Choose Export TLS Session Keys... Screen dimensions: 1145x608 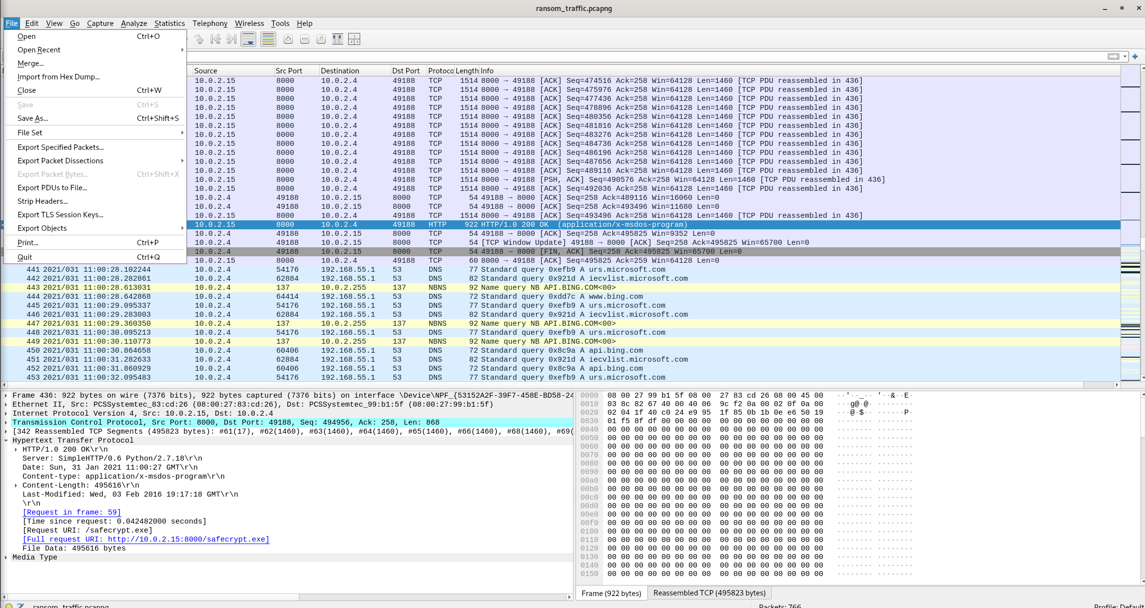click(x=95, y=215)
